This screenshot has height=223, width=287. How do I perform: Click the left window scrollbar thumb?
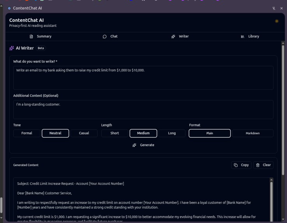coord(1,205)
